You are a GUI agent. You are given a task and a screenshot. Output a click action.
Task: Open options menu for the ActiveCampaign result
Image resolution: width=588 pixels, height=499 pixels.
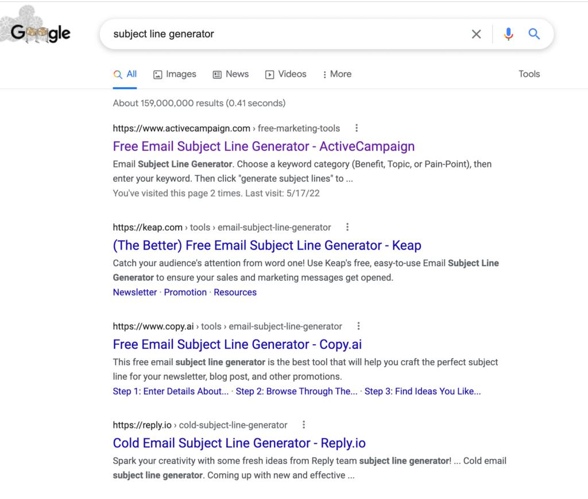tap(357, 128)
